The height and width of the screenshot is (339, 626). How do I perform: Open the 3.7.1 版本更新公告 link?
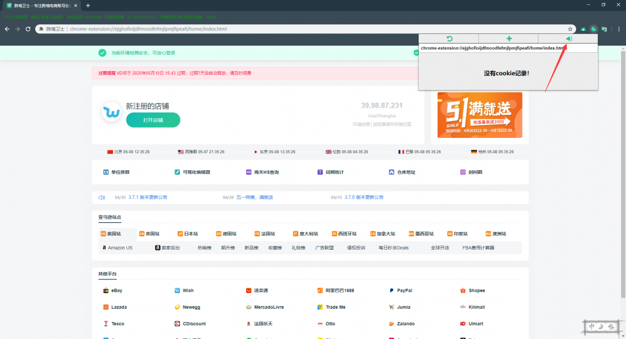148,197
